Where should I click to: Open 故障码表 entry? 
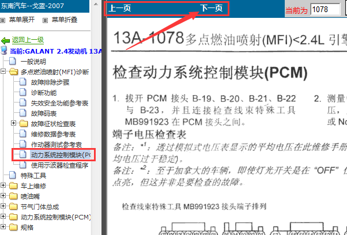(x=44, y=113)
